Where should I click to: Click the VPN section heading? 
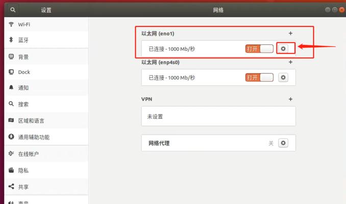pos(146,99)
